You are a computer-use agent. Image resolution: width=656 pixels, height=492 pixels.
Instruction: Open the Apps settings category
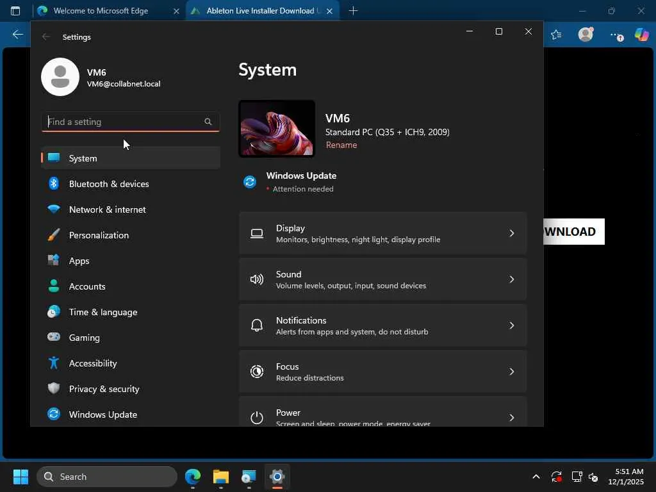point(79,261)
